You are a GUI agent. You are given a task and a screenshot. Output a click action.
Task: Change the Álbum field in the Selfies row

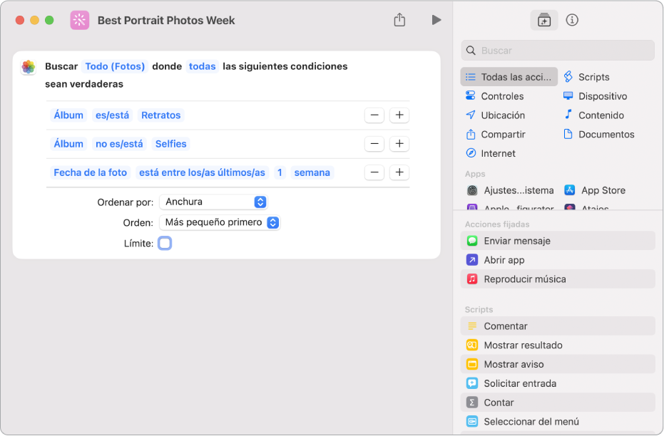pos(68,144)
